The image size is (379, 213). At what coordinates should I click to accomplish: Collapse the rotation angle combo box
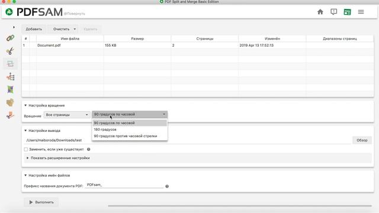(x=130, y=114)
